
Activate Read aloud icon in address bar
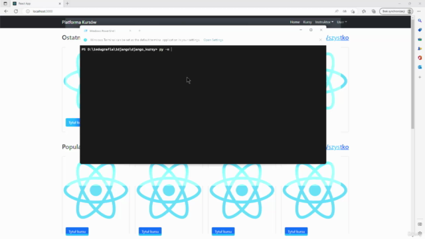(x=337, y=11)
